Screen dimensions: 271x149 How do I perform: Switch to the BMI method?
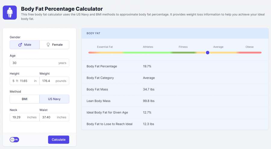(25, 99)
